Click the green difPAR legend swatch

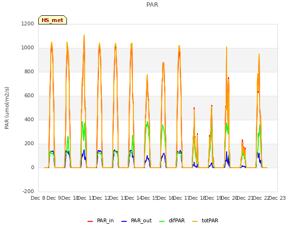pyautogui.click(x=162, y=221)
